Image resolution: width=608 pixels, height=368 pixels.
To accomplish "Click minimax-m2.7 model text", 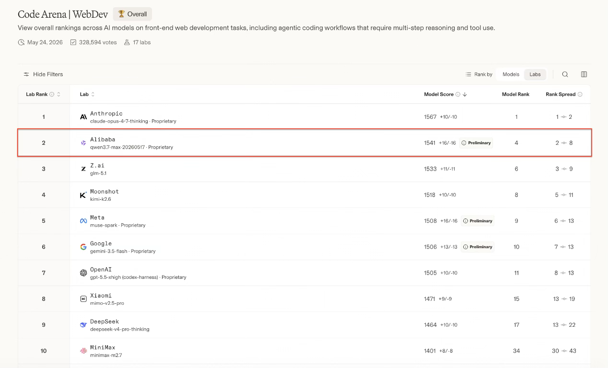I will (x=105, y=355).
